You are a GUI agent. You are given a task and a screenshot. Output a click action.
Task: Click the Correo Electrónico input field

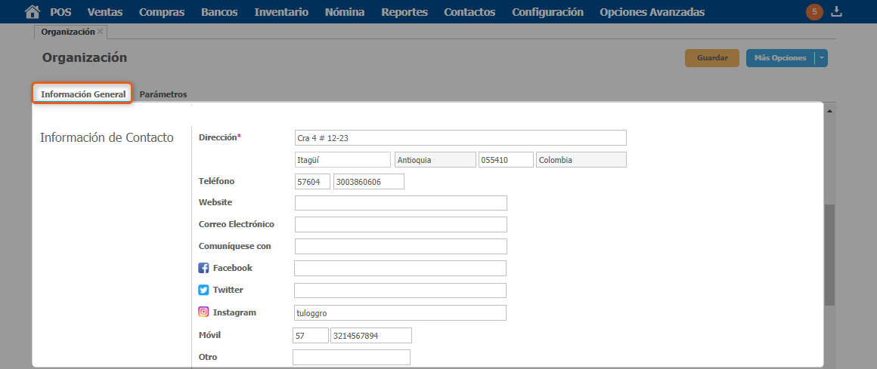(401, 224)
